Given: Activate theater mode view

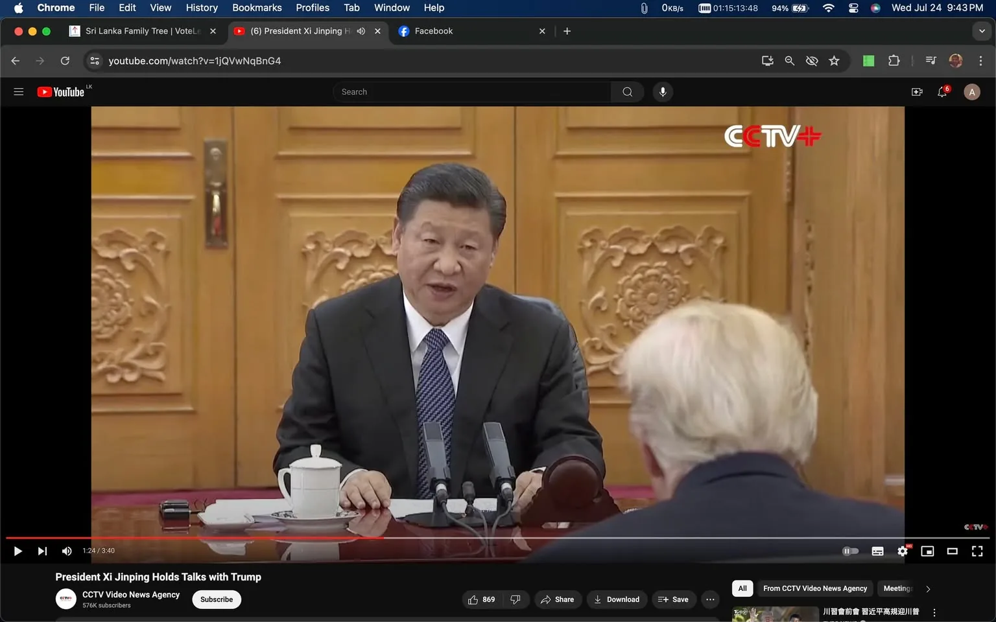Looking at the screenshot, I should pyautogui.click(x=951, y=551).
